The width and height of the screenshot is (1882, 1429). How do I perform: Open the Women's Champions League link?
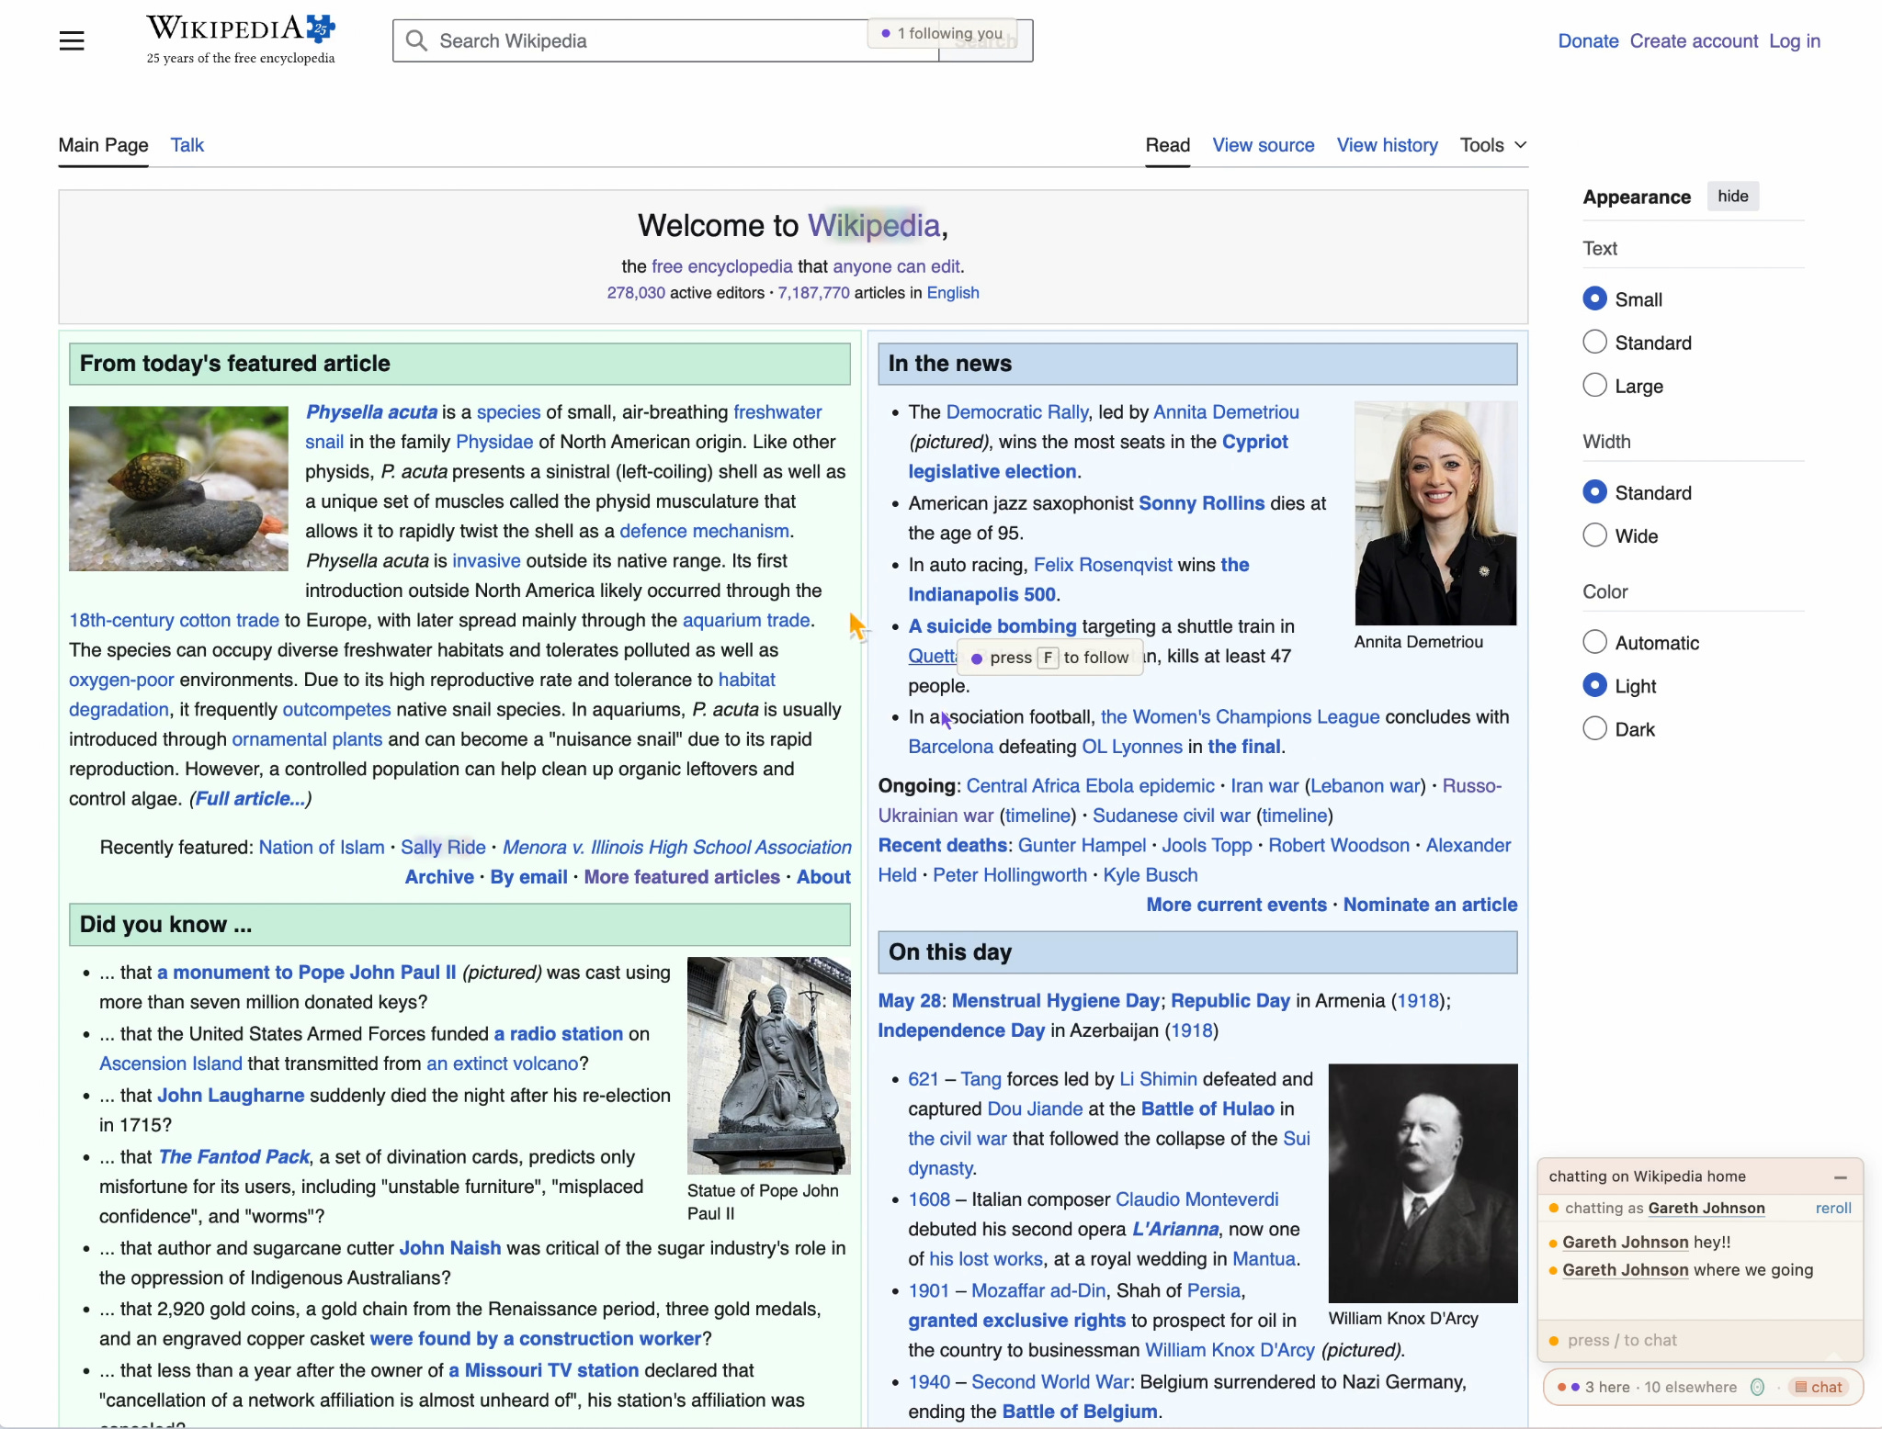pos(1240,716)
